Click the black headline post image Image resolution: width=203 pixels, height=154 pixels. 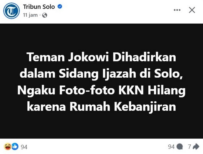pos(101,81)
